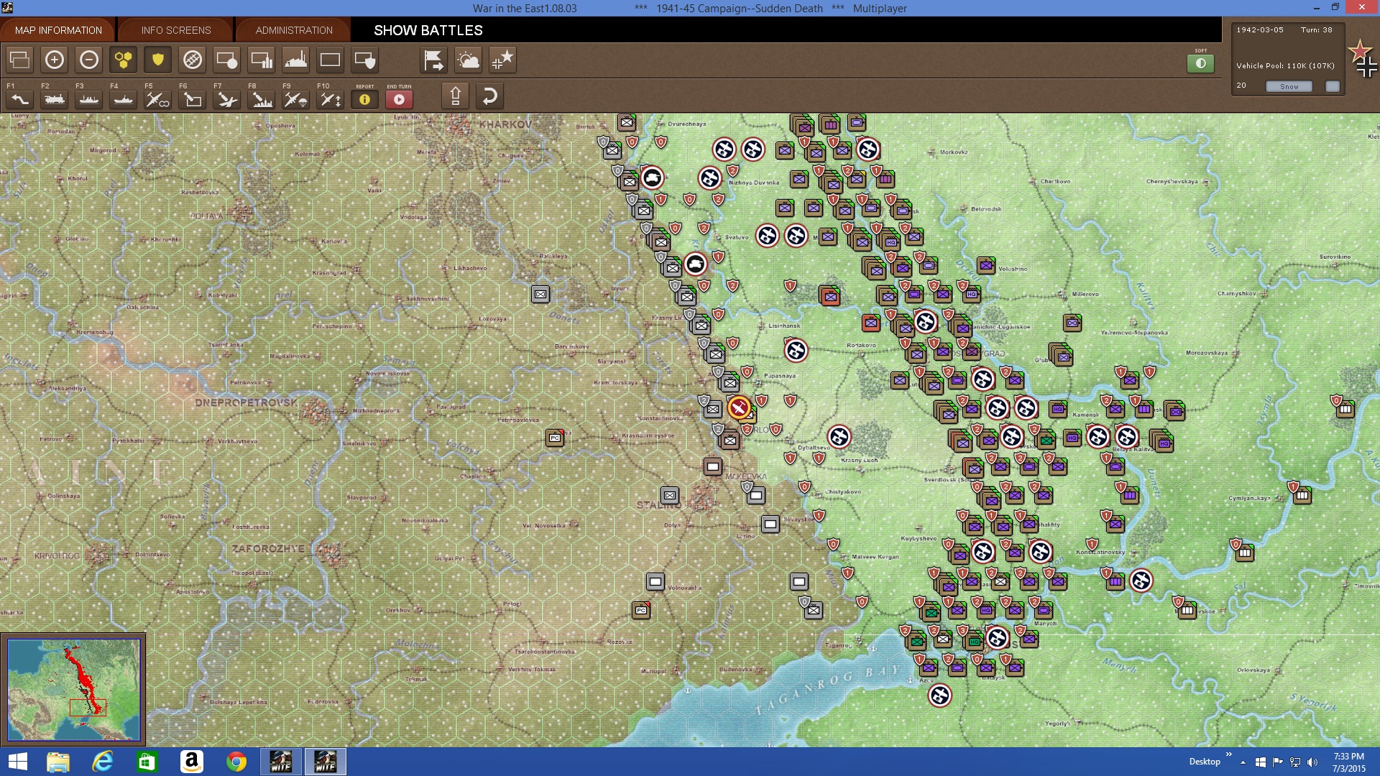Click the DNEPROPETROVSK city label
The height and width of the screenshot is (776, 1380).
pos(246,402)
